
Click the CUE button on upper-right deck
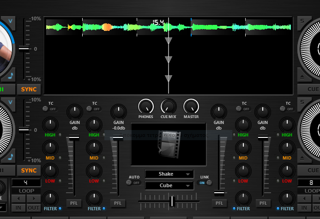pos(308,89)
